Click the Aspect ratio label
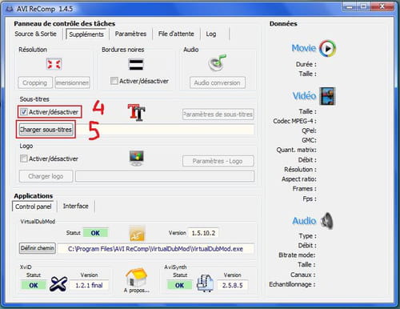This screenshot has height=309, width=400. (299, 179)
